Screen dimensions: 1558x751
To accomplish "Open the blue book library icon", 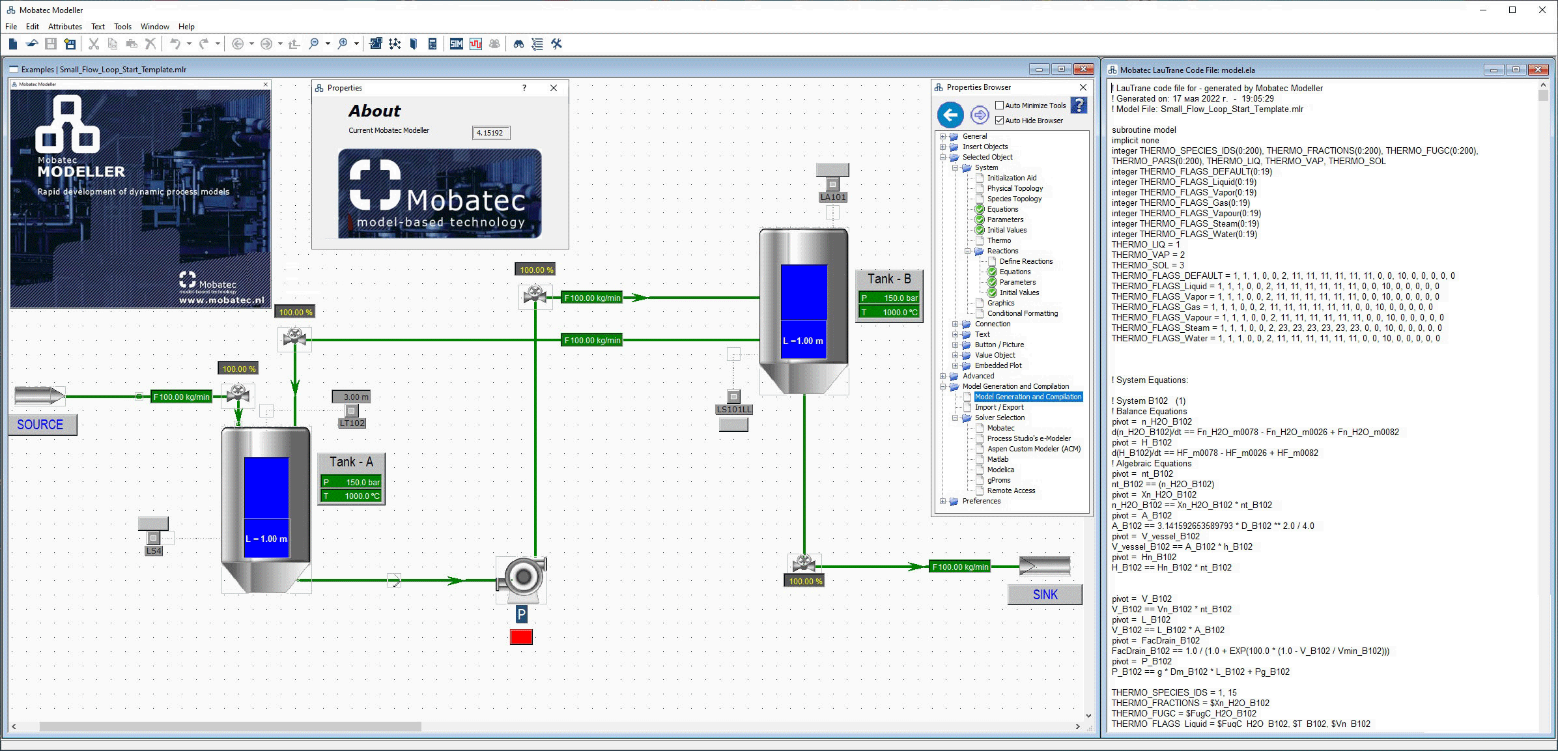I will [414, 44].
